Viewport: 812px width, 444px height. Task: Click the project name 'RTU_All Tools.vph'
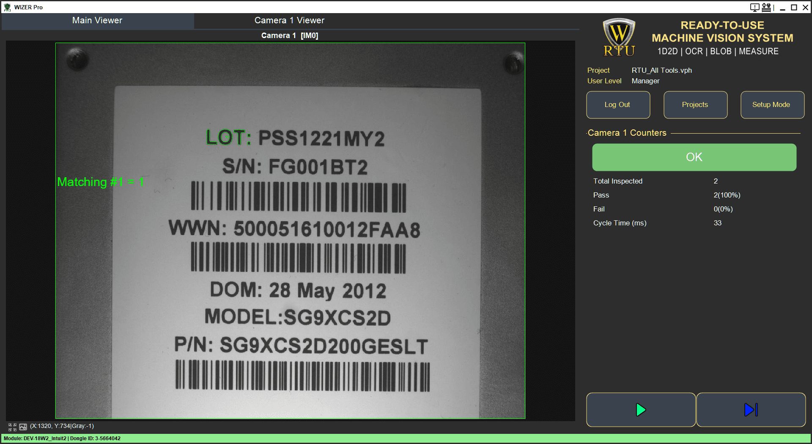click(662, 70)
